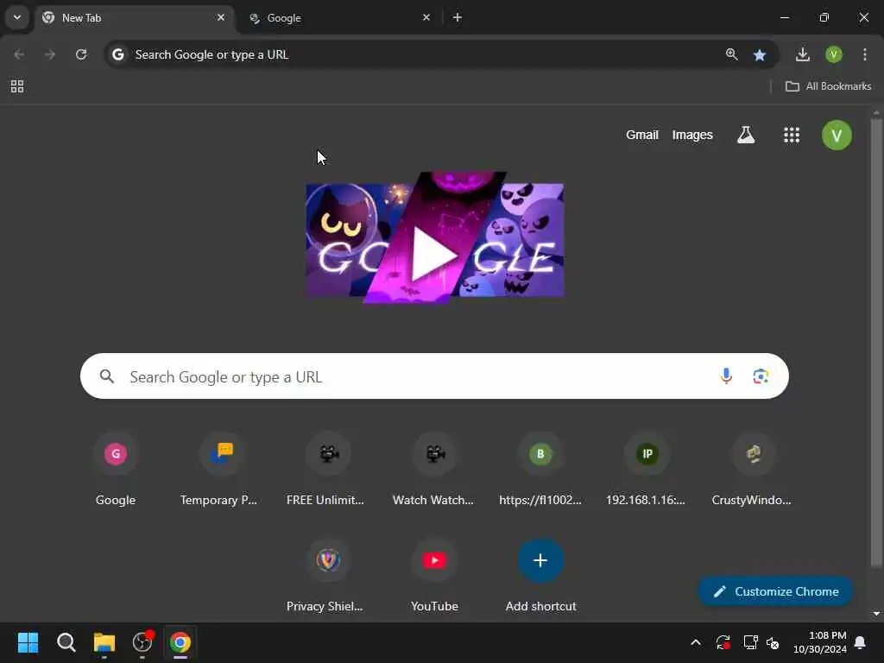Switch to the New Tab tab
The height and width of the screenshot is (663, 884).
[134, 18]
